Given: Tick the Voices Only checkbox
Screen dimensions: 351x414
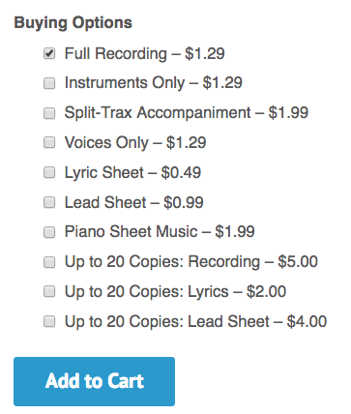Looking at the screenshot, I should (49, 143).
